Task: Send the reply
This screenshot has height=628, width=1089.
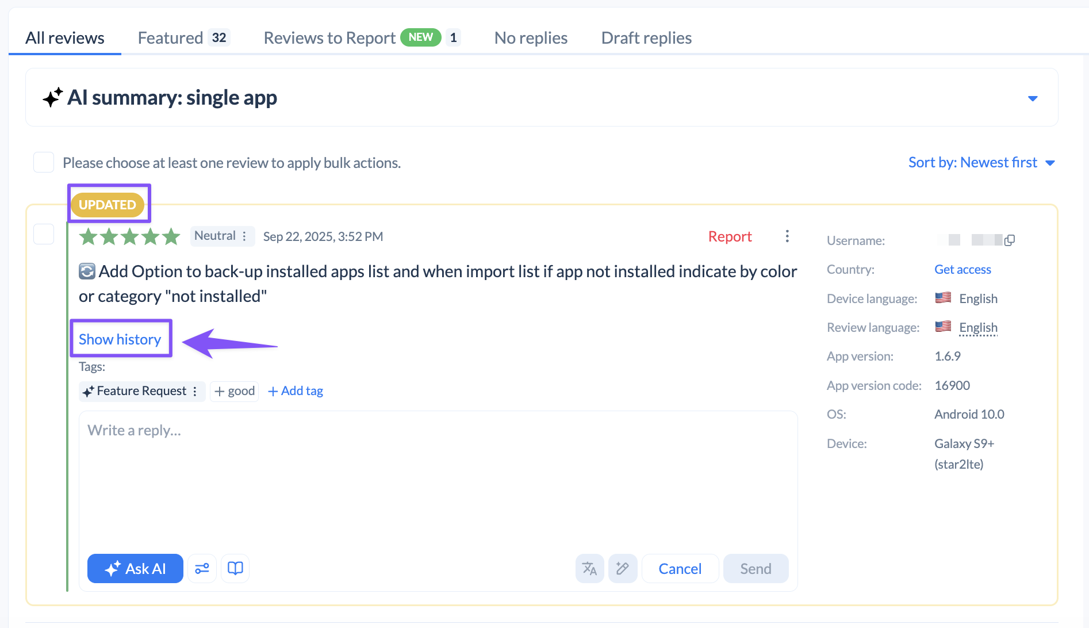Action: [x=756, y=569]
